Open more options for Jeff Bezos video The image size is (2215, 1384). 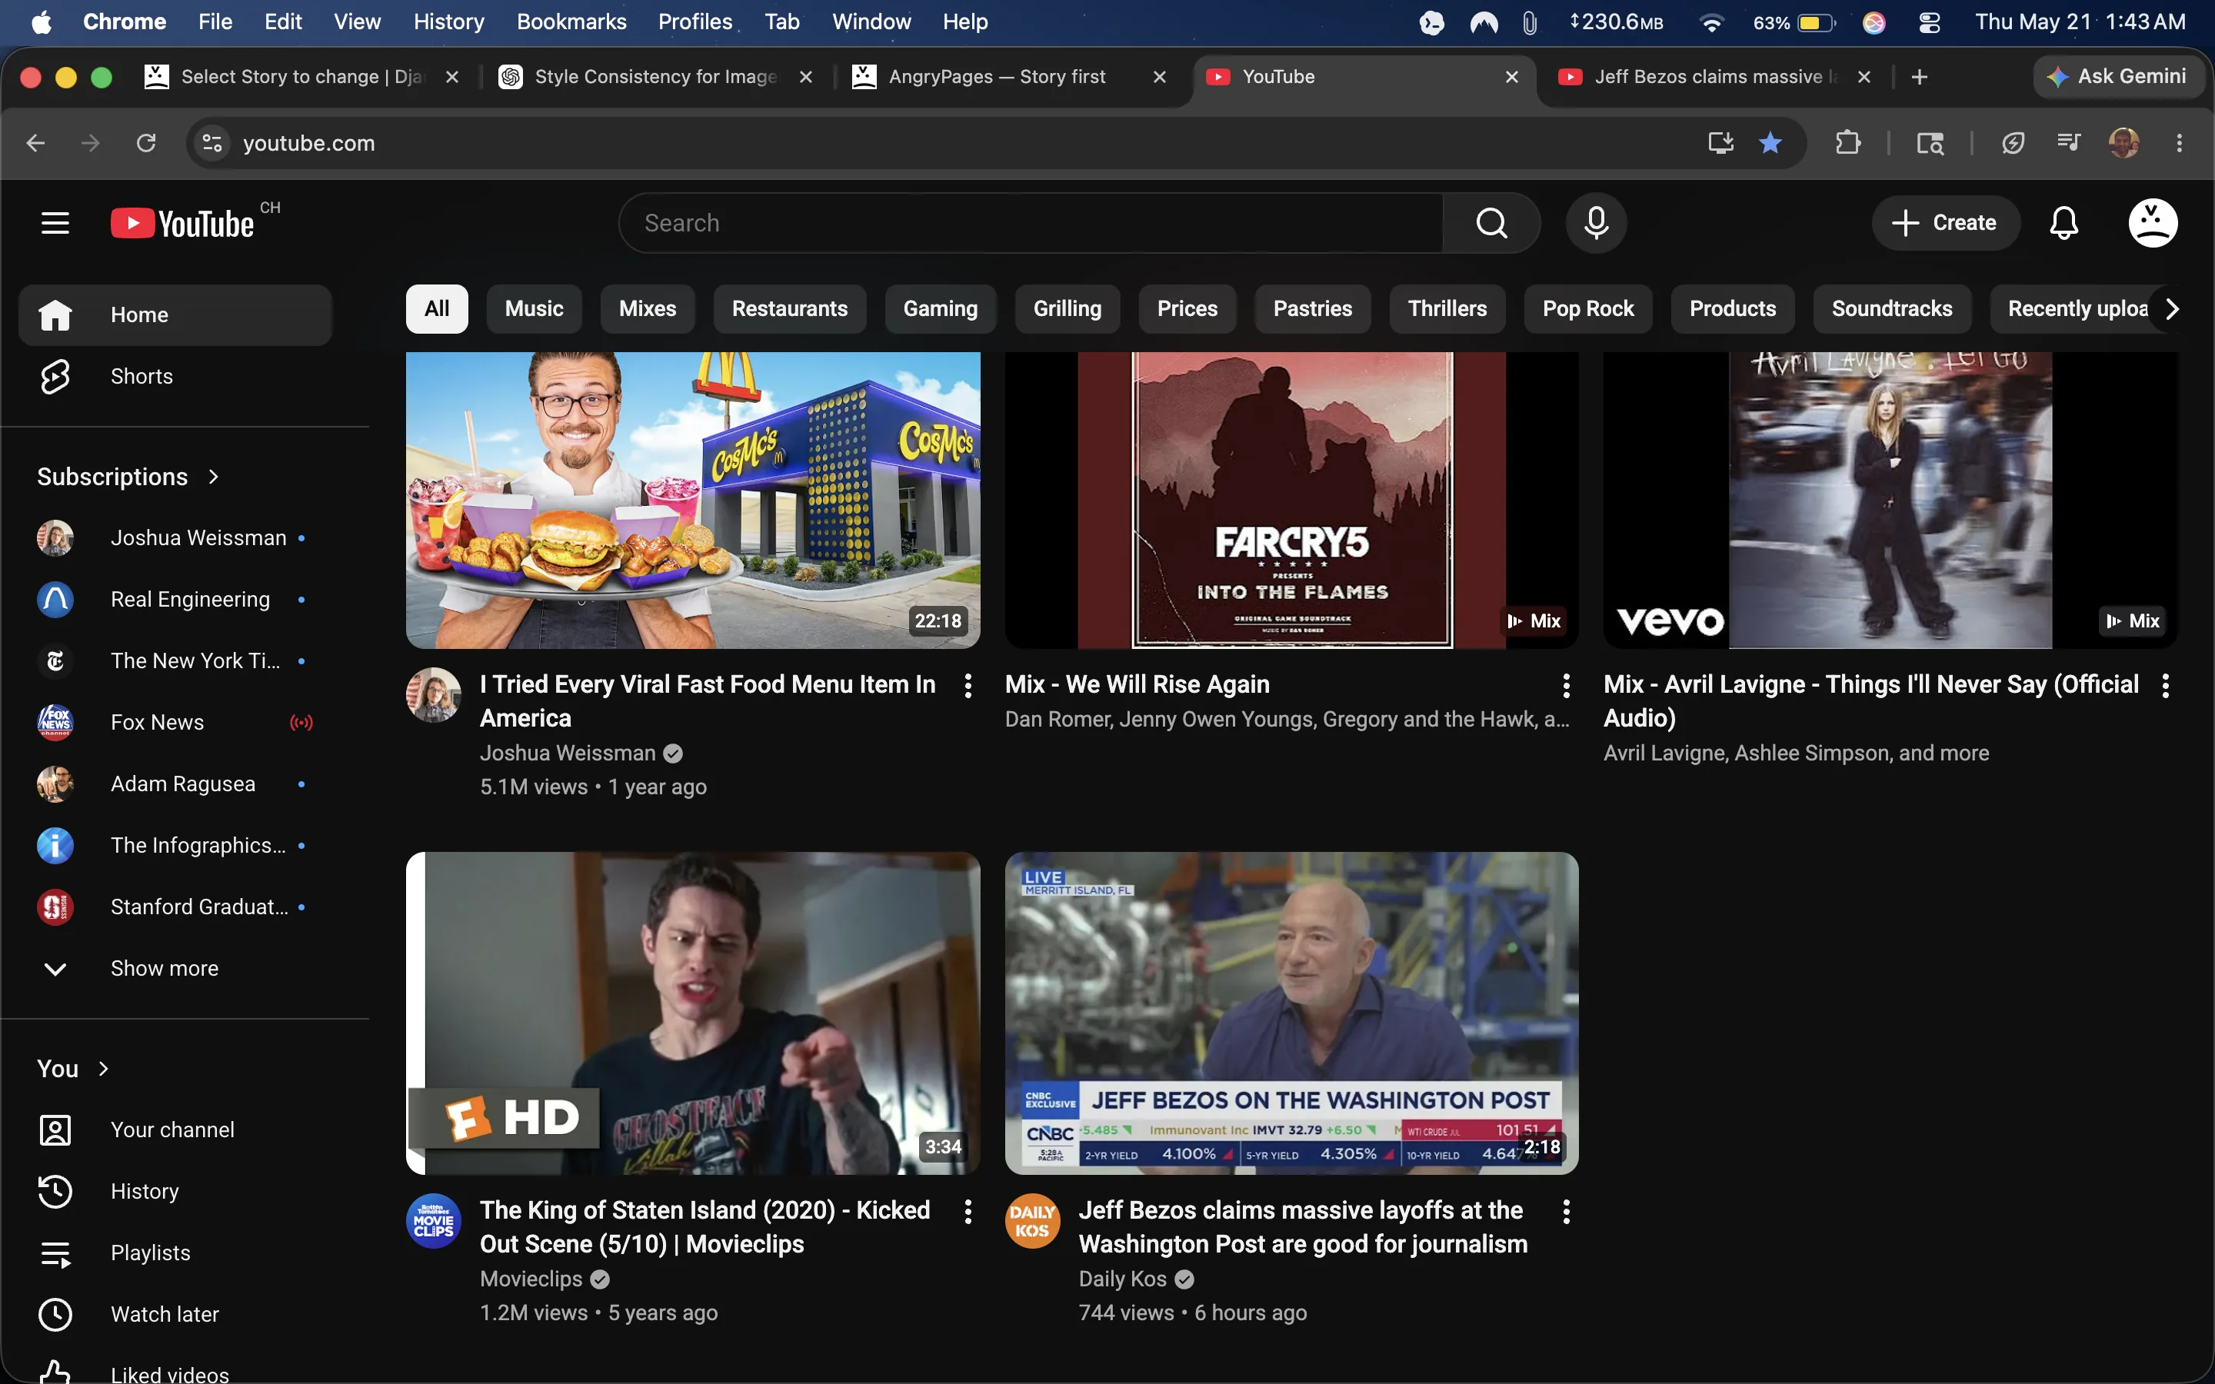click(x=1566, y=1212)
